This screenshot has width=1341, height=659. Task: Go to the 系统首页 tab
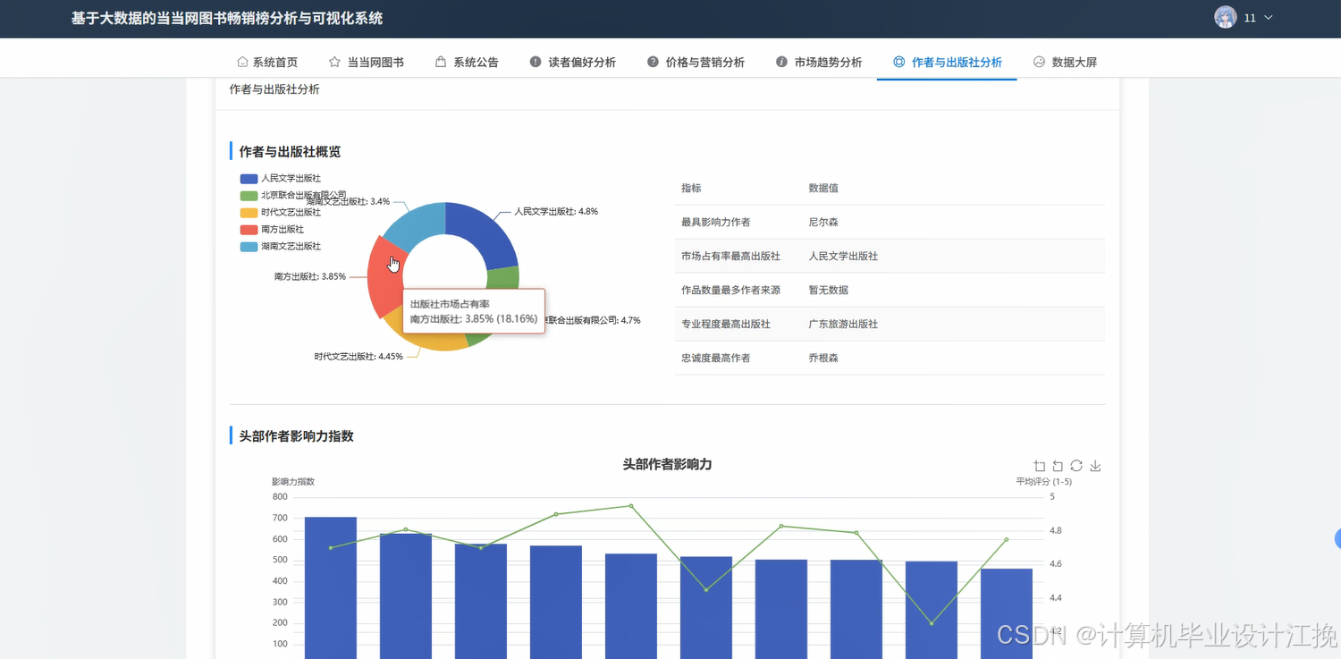[267, 62]
